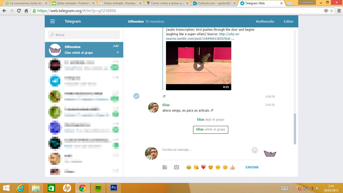Open the Difoosion chat in list
Screen dimensions: 343x193
pos(84,50)
